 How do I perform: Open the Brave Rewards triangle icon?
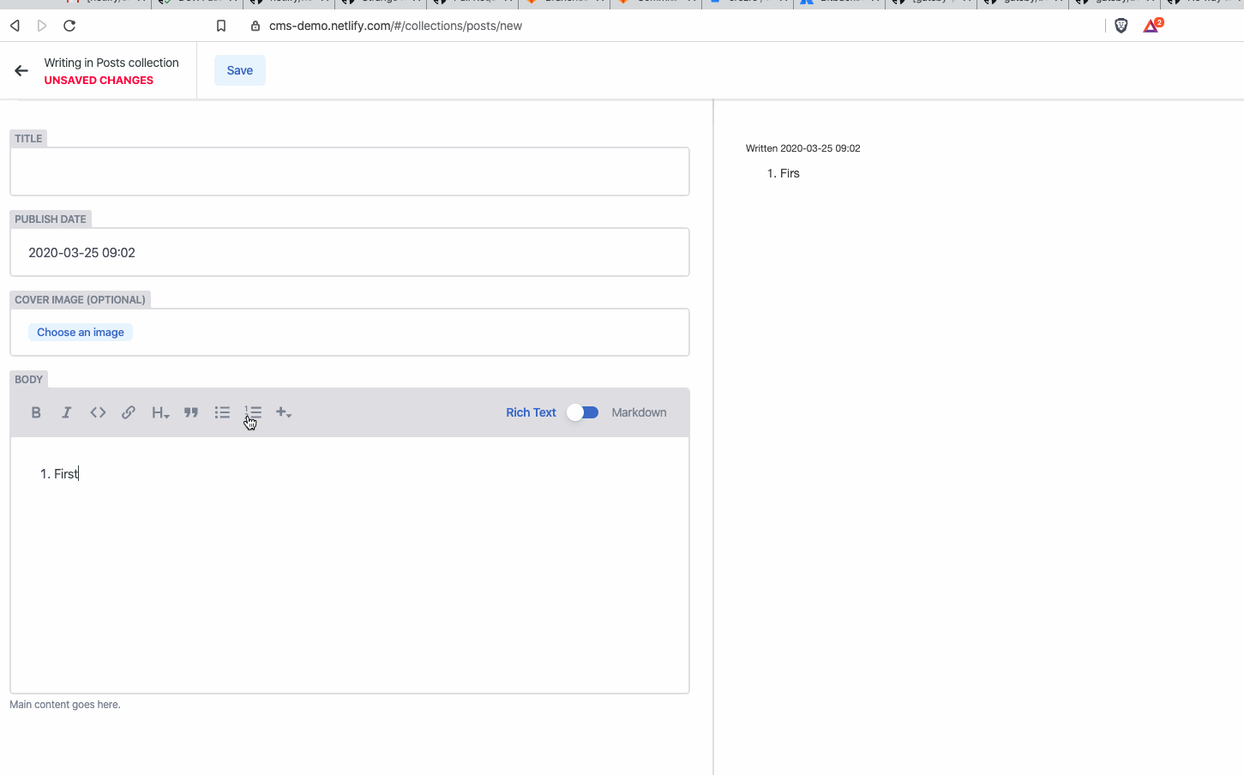(1152, 25)
